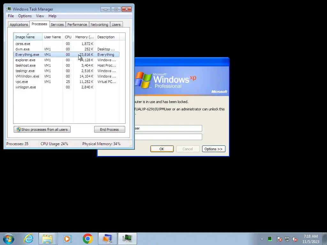Click Options >> in the unlock dialog

pyautogui.click(x=214, y=149)
